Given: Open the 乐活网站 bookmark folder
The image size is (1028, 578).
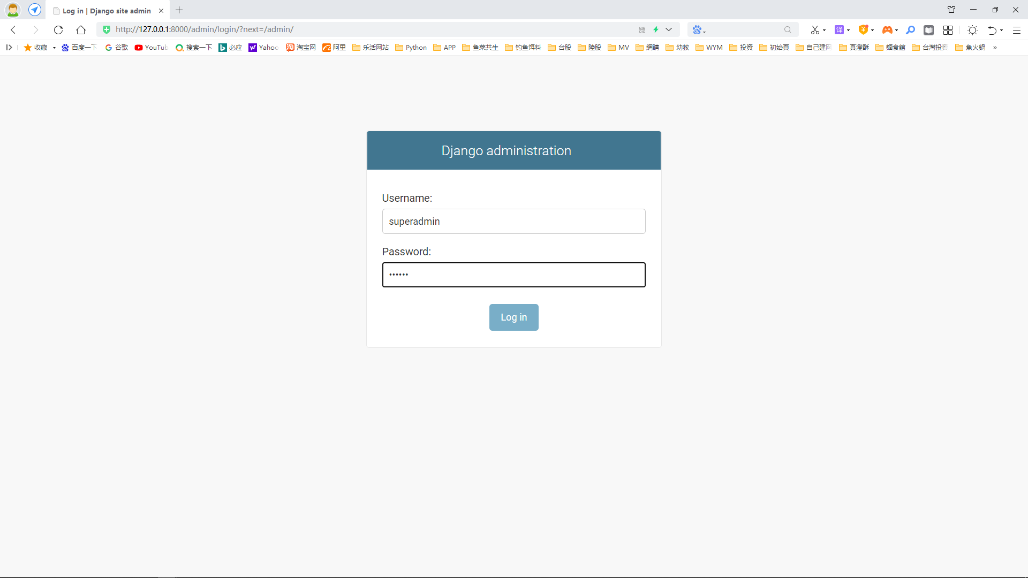Looking at the screenshot, I should [371, 48].
